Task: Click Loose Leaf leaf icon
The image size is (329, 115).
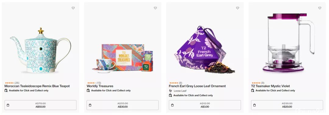Action: pos(170,91)
